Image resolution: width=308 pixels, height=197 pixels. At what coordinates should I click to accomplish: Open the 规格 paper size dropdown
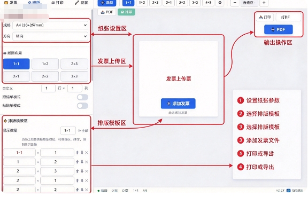point(50,25)
